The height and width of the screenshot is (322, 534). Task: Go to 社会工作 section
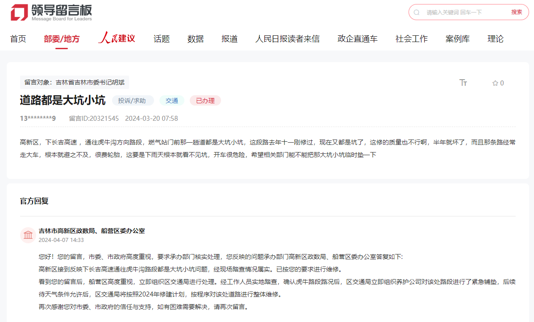(x=411, y=39)
